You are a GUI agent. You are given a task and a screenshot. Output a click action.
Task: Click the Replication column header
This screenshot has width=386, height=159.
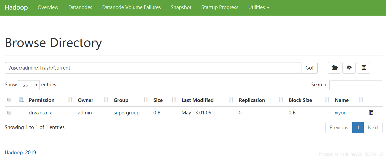(252, 100)
